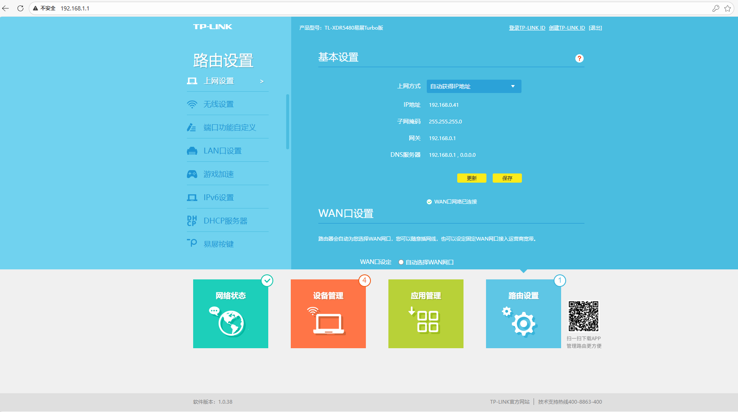Click the 创建TP-LINK ID link

point(567,28)
